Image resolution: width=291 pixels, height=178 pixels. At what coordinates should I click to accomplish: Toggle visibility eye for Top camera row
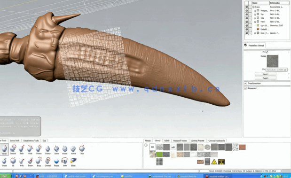[x=247, y=14]
